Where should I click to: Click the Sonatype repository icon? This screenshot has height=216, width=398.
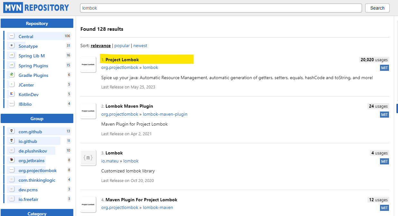[12, 46]
